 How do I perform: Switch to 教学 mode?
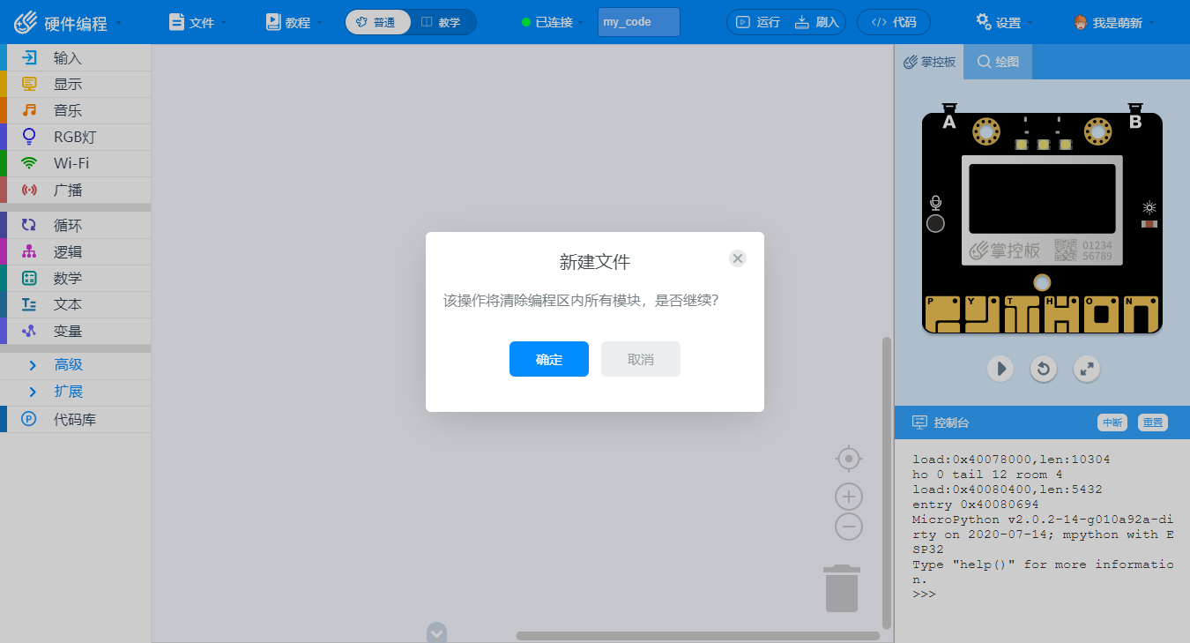click(x=443, y=22)
